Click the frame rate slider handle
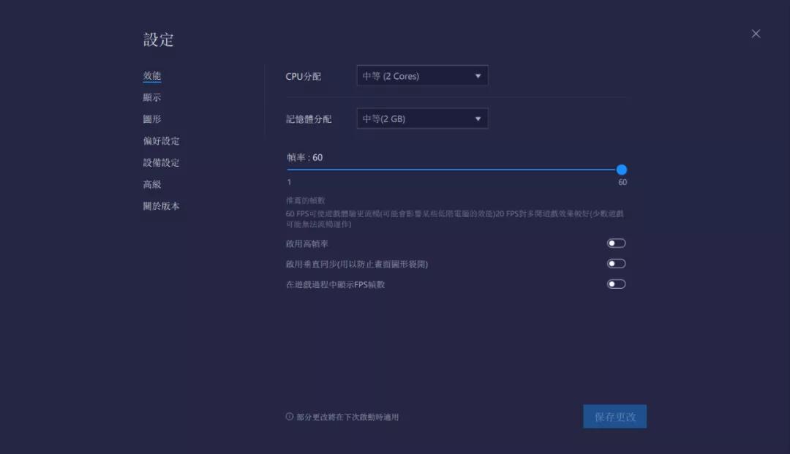The width and height of the screenshot is (790, 454). [622, 168]
